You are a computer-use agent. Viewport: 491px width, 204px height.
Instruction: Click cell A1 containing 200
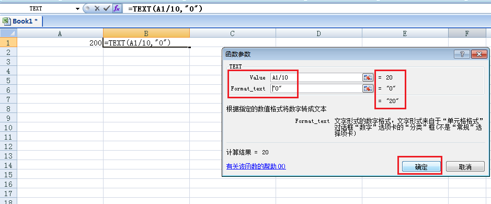(x=60, y=42)
